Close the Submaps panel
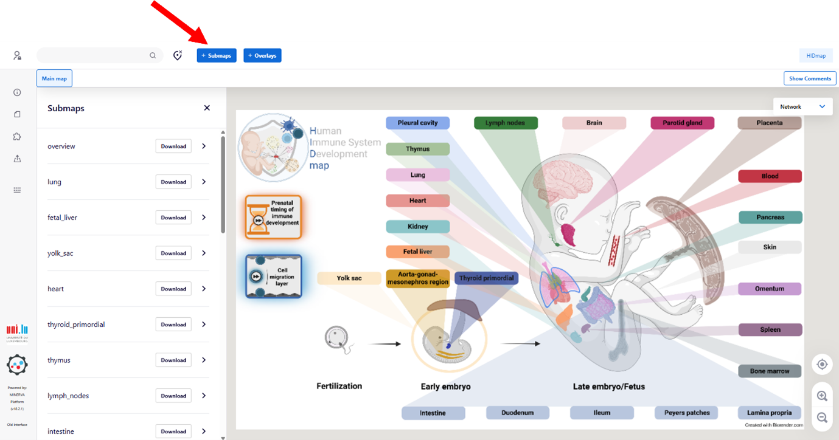839x440 pixels. [x=207, y=108]
